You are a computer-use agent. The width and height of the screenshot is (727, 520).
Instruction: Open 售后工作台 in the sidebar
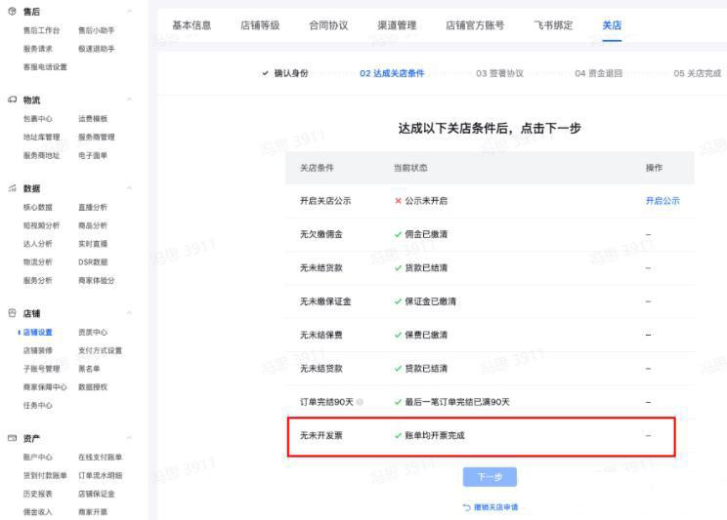42,30
